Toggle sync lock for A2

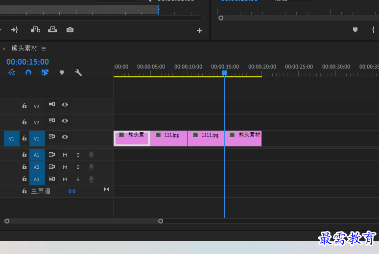52,167
